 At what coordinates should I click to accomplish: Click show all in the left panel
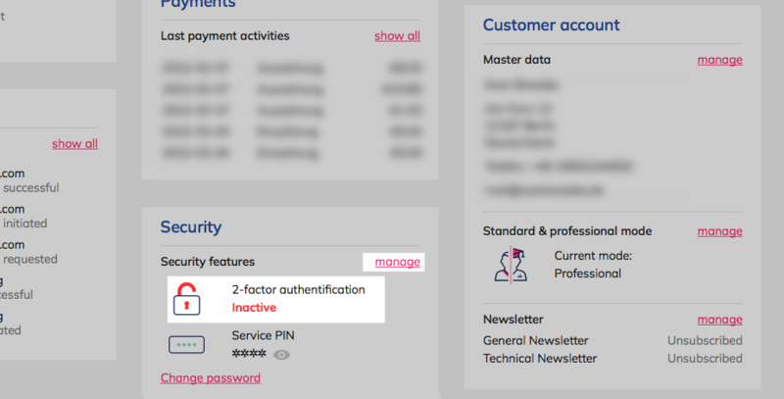click(75, 143)
